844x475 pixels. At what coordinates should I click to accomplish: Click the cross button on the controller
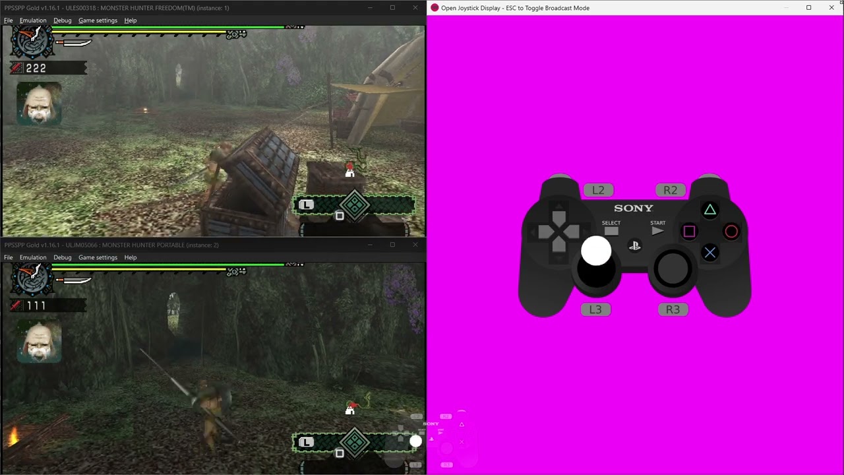click(x=710, y=252)
